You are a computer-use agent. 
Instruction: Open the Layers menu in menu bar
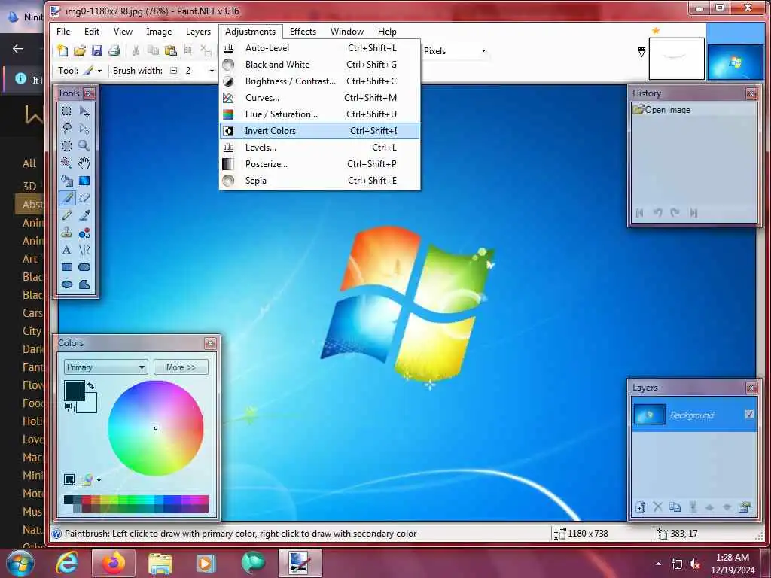198,32
